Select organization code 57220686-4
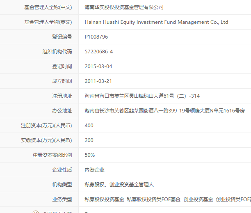 99,52
